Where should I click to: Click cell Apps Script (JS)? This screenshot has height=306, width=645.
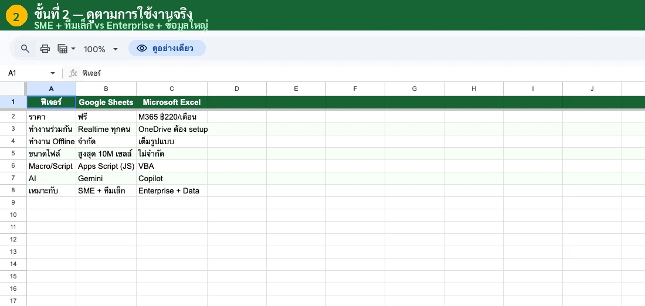click(x=106, y=166)
